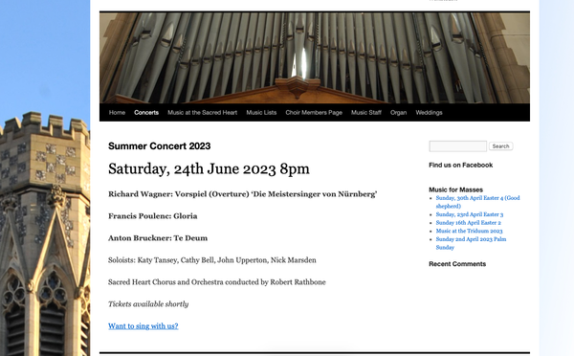
Task: Open the Home menu item
Action: [x=117, y=112]
